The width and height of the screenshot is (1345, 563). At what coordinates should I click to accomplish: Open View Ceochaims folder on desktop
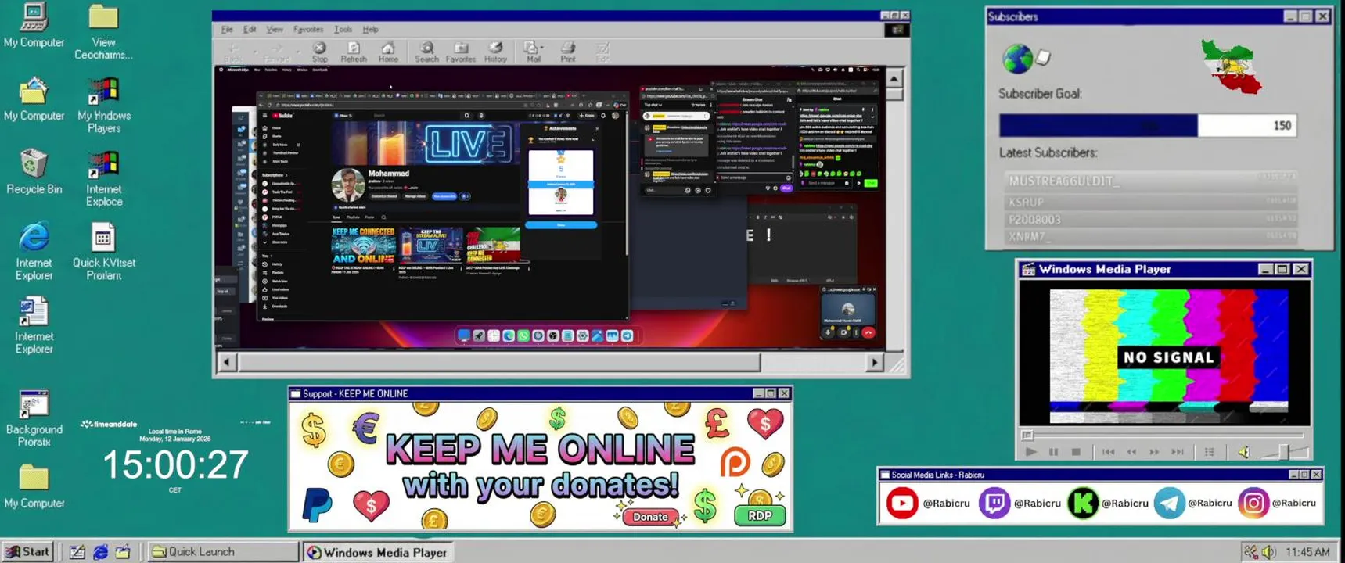103,33
